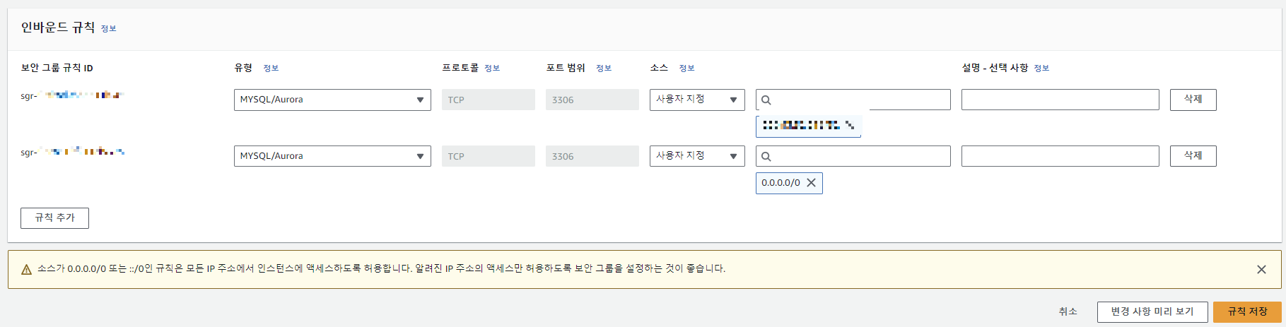This screenshot has width=1286, height=327.
Task: Open the 정보 link next to 인바운드 규칙
Action: point(108,28)
